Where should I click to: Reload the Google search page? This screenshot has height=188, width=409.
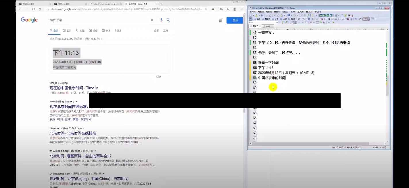tap(33, 9)
